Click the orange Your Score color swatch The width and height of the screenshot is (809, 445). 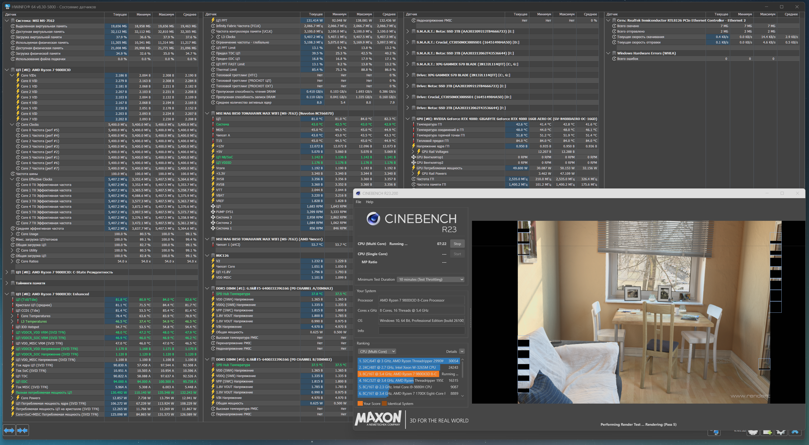click(x=360, y=404)
